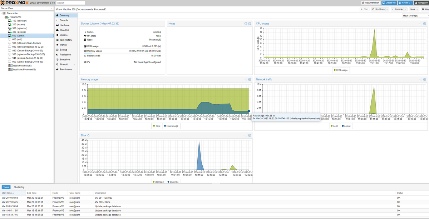
Task: Toggle the Total series in Memory legend
Action: (x=156, y=126)
